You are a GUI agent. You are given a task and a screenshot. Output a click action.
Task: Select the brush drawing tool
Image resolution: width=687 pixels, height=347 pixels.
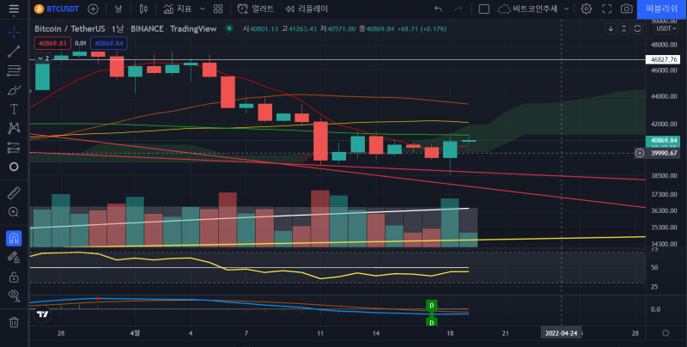(14, 90)
